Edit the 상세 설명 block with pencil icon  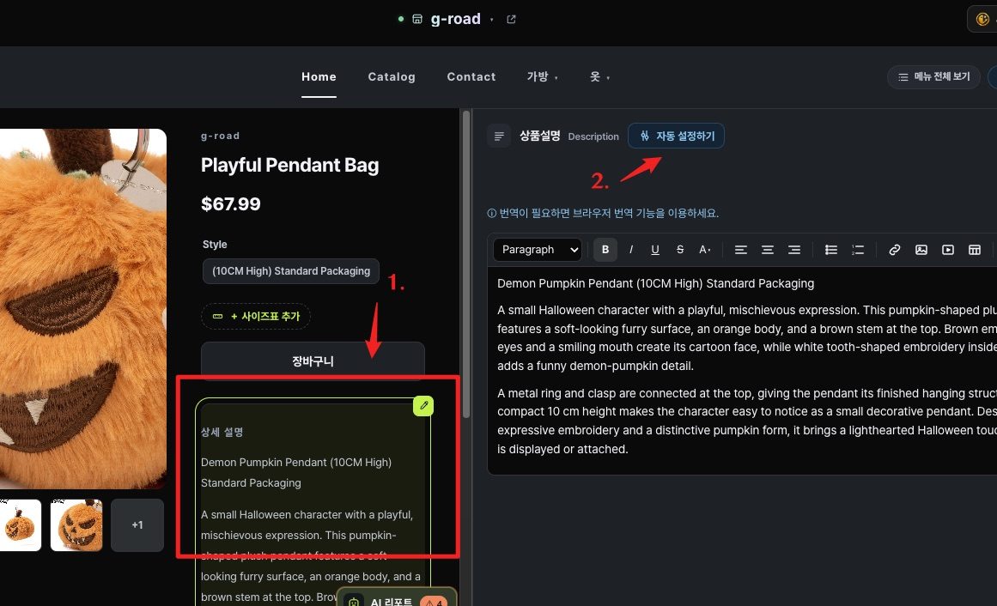tap(423, 406)
